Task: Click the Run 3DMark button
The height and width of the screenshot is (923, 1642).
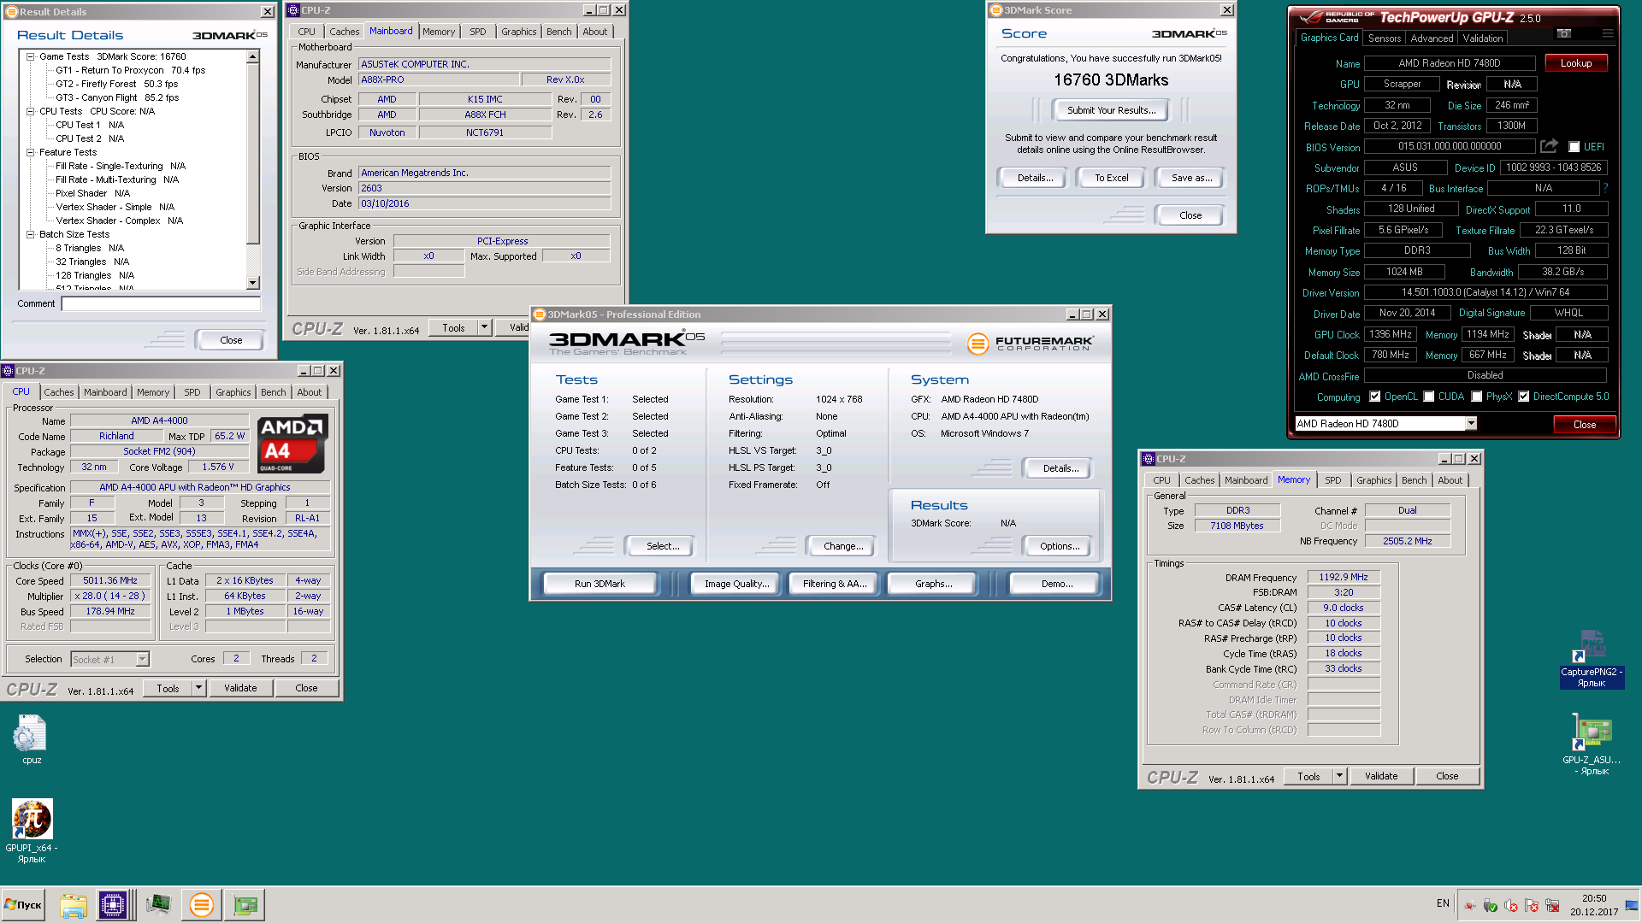Action: point(600,584)
